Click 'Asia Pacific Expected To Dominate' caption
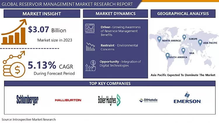Viewport: 219px width, 123px height. [x=183, y=75]
